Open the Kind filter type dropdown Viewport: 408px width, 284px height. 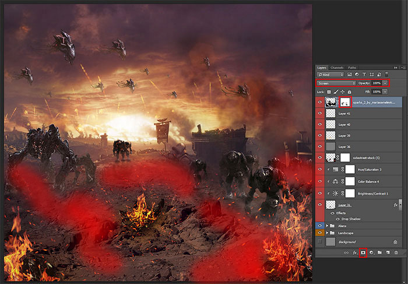pos(330,75)
